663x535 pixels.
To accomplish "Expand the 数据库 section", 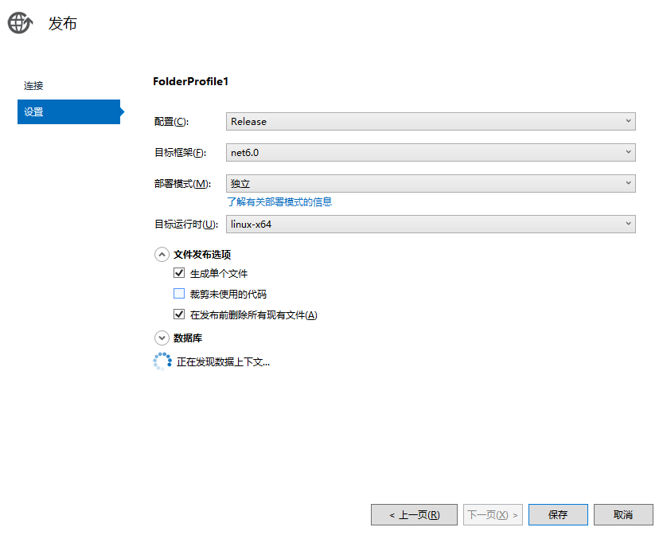I will point(162,338).
